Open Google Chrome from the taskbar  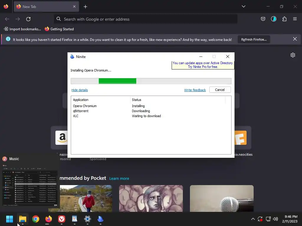tap(36, 219)
